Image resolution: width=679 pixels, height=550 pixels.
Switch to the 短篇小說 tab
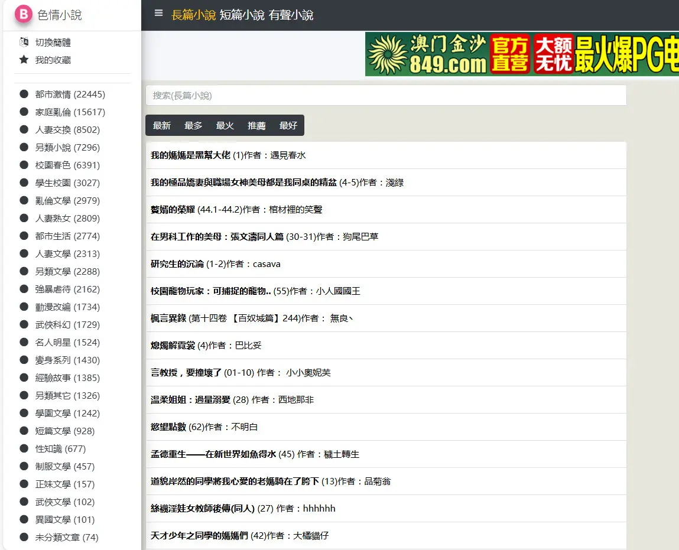point(242,15)
